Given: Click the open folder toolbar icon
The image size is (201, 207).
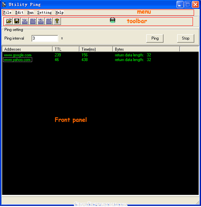Looking at the screenshot, I should (x=9, y=21).
